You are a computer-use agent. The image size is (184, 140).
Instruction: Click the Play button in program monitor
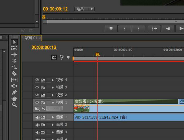[180, 29]
